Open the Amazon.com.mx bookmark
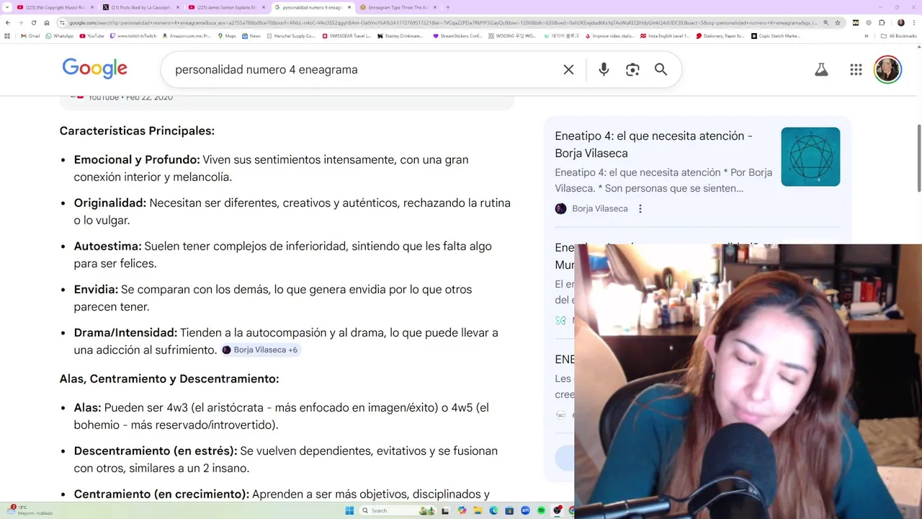 pos(187,36)
